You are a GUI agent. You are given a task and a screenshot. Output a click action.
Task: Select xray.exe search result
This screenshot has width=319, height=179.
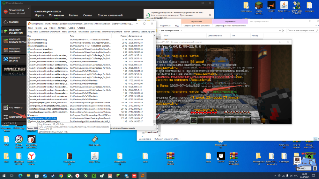(x=34, y=115)
